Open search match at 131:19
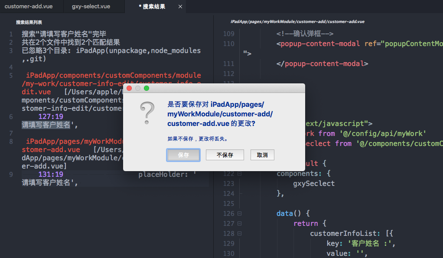This screenshot has width=443, height=258. 51,175
